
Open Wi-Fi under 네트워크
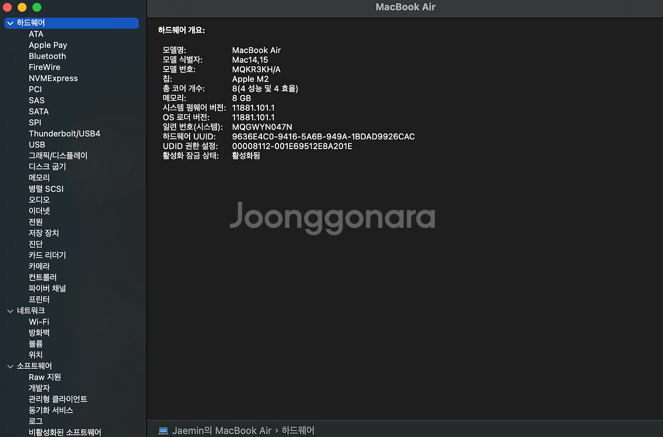pyautogui.click(x=39, y=322)
